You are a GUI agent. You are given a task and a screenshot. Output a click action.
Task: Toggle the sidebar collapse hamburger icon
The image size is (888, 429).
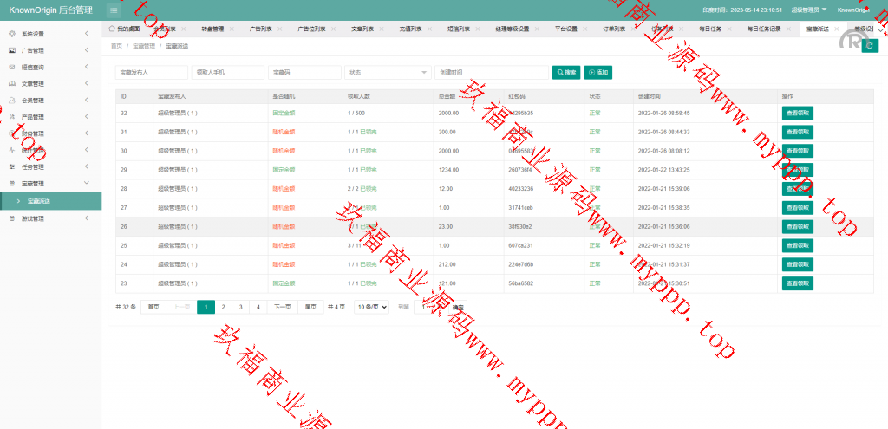tap(114, 10)
